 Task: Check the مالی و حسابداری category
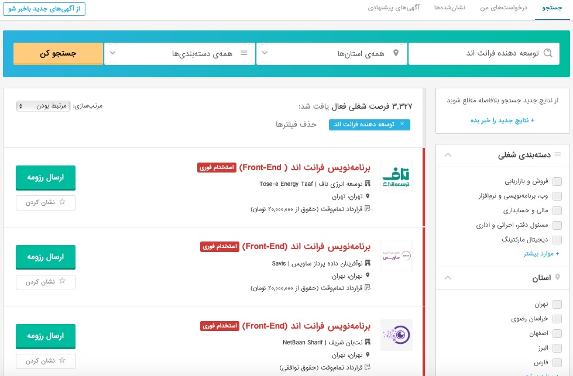pyautogui.click(x=557, y=211)
